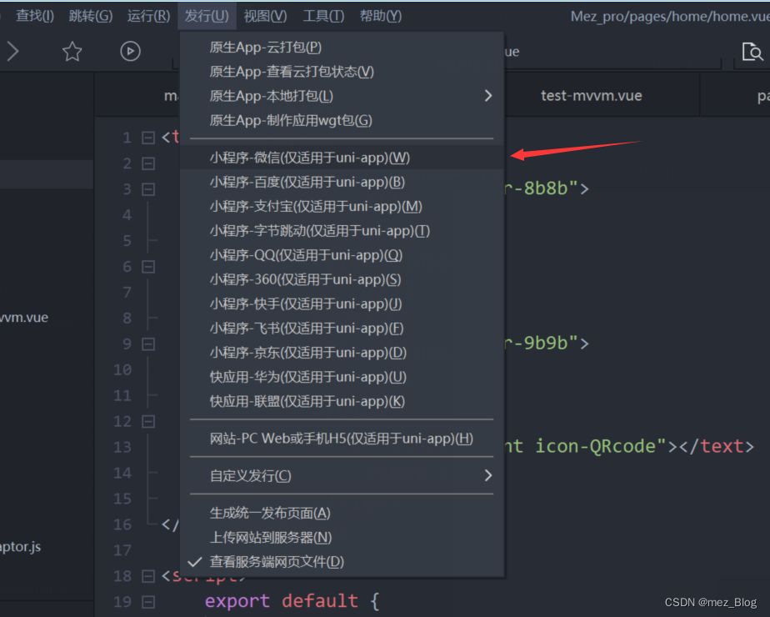770x617 pixels.
Task: Collapse code fold marker on line 9
Action: (x=148, y=344)
